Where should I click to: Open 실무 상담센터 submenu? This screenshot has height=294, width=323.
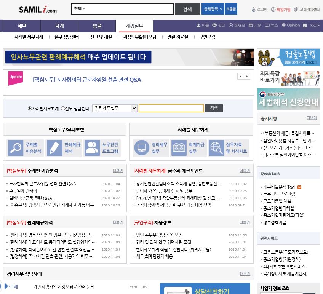(67, 37)
